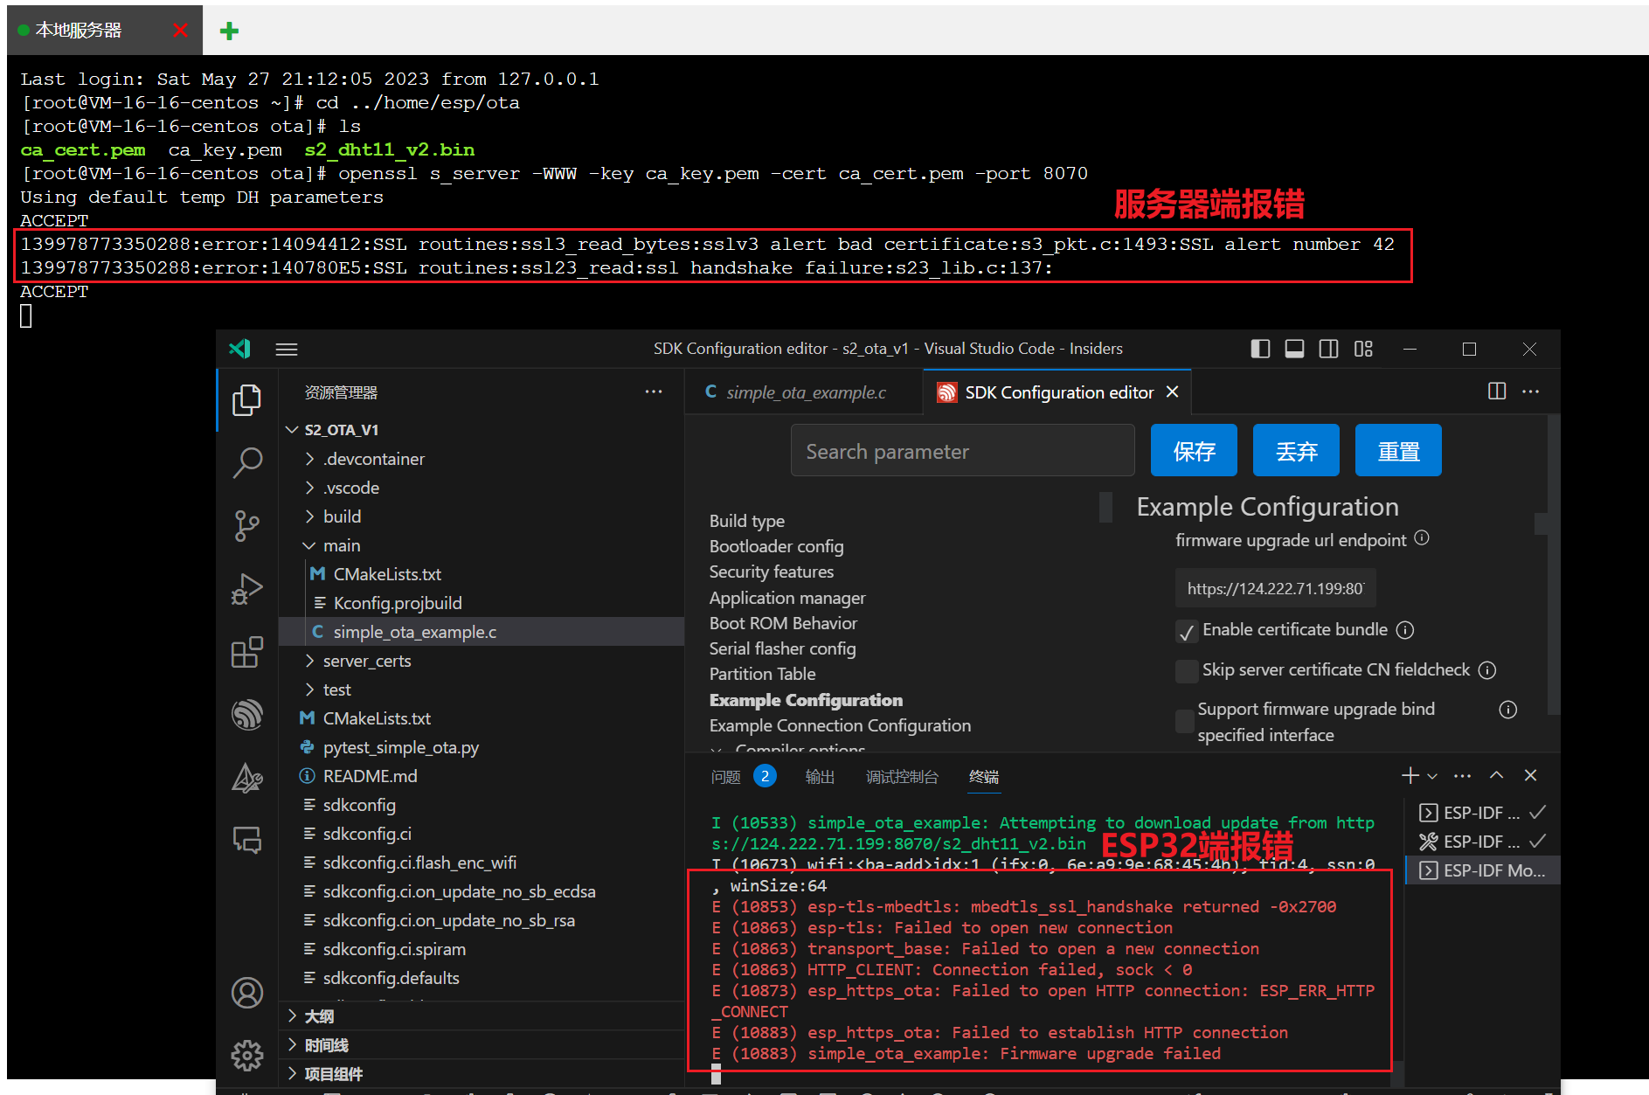1649x1095 pixels.
Task: Select the ESP-IDF Mo... terminal entry
Action: pos(1483,870)
